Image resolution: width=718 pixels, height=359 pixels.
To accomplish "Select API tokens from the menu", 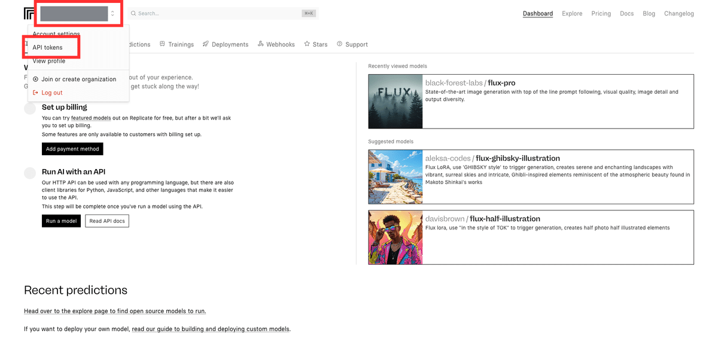I will (47, 47).
